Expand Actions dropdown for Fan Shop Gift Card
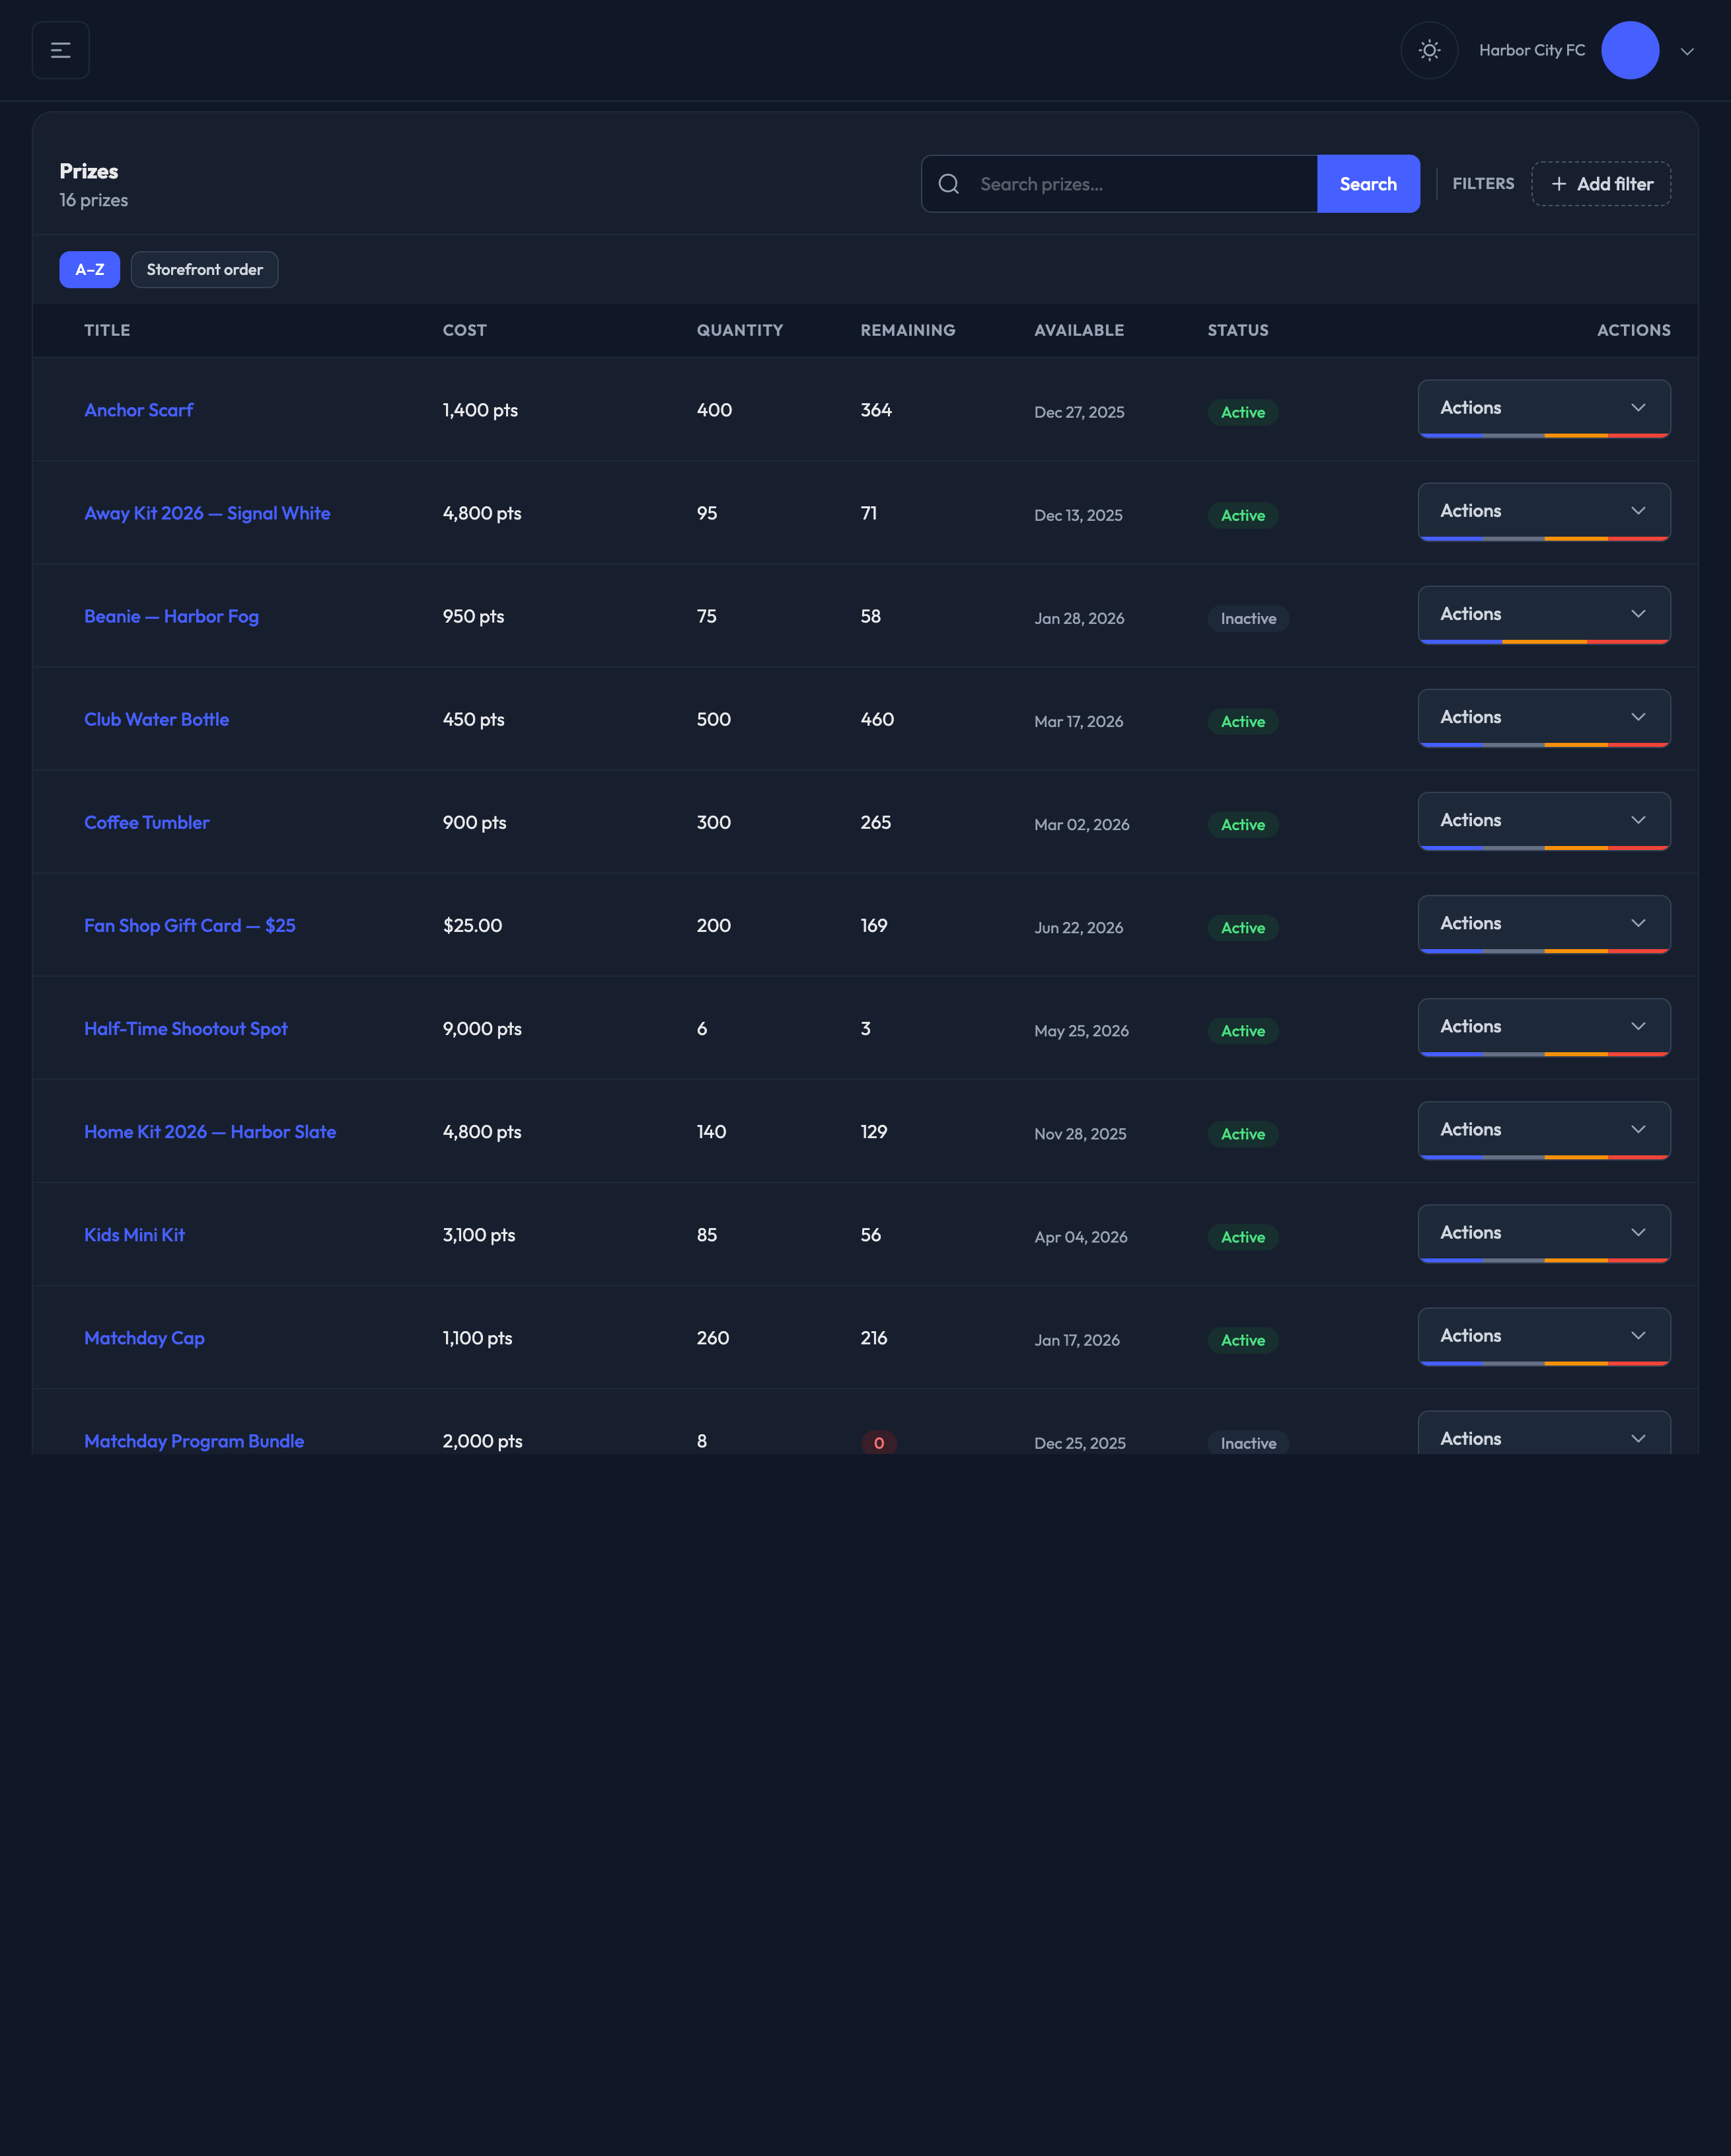 tap(1544, 923)
